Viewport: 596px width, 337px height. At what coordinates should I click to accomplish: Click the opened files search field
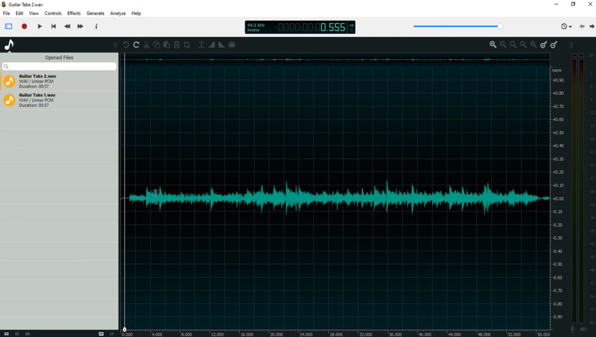tap(59, 66)
